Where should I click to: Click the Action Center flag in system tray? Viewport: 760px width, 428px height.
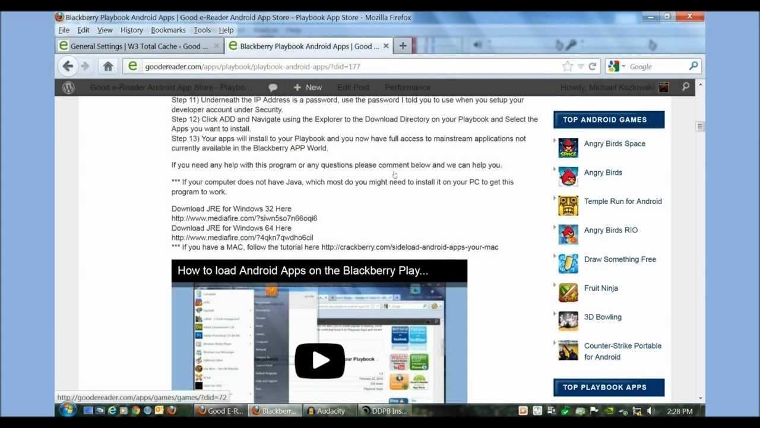tap(594, 410)
